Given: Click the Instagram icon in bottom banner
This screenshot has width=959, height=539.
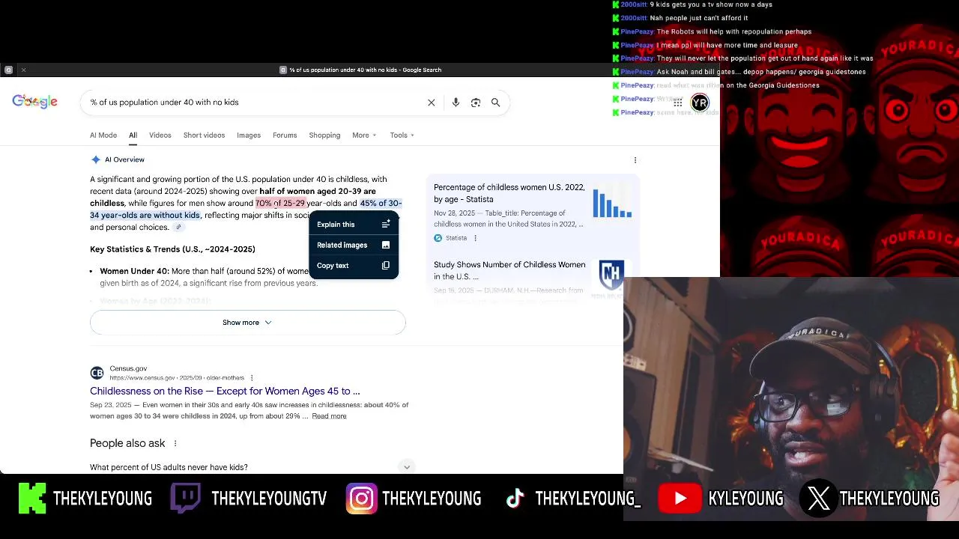Looking at the screenshot, I should point(361,499).
